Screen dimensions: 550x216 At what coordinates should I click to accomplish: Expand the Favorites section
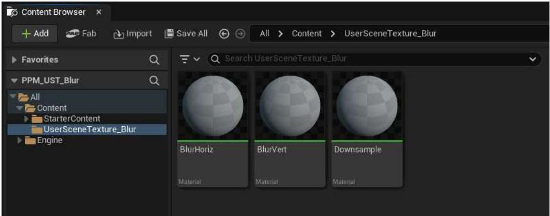(14, 60)
